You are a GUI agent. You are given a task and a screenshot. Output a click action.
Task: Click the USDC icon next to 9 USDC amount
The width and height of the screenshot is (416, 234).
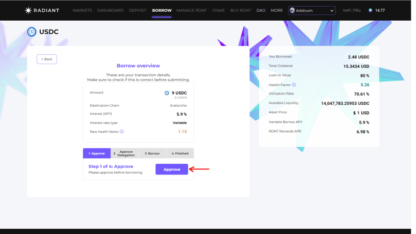[167, 93]
